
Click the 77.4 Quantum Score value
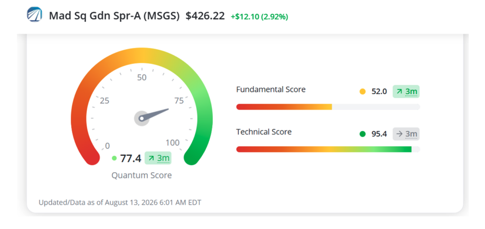(x=131, y=158)
